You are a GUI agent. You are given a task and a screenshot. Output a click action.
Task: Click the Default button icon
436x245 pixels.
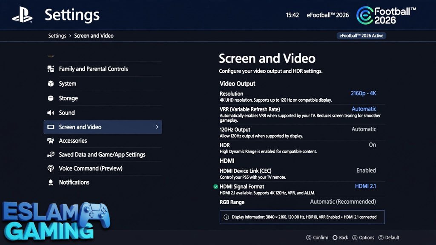click(x=381, y=237)
